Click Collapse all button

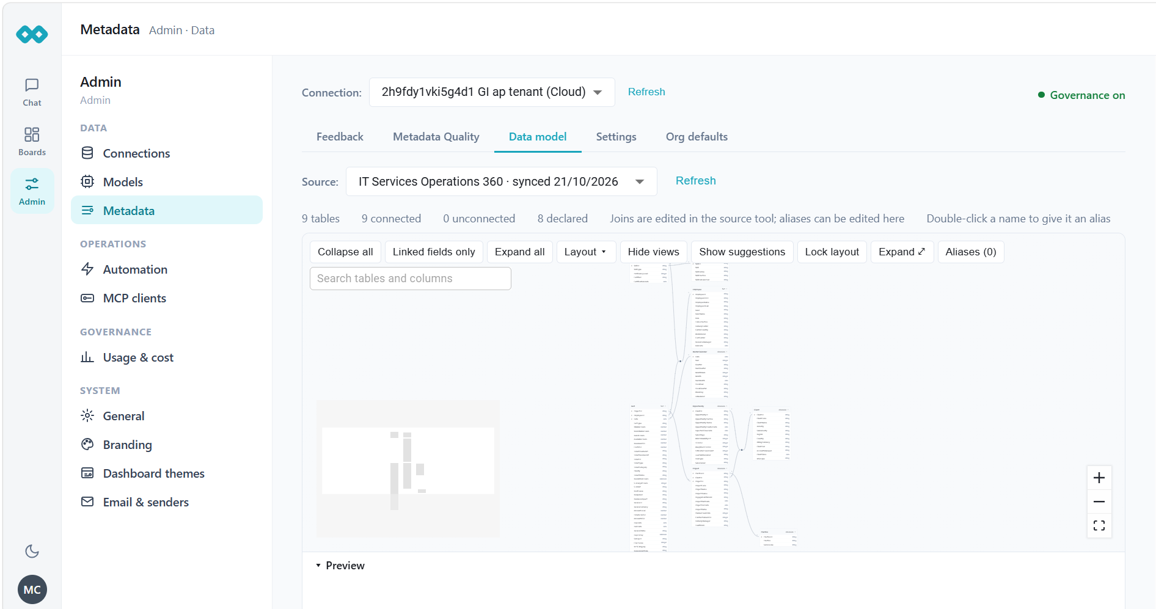[x=345, y=252]
